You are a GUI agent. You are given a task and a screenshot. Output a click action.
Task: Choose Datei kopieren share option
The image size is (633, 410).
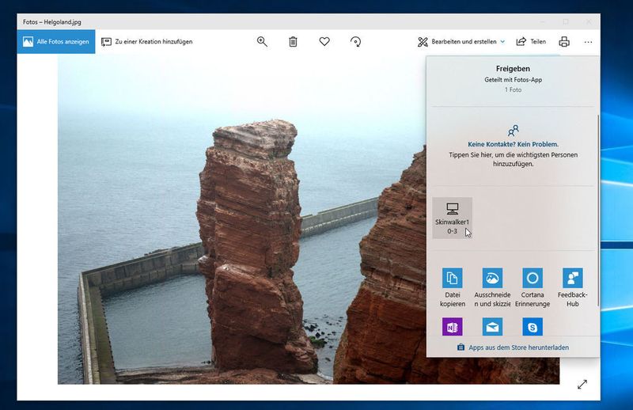(x=453, y=287)
